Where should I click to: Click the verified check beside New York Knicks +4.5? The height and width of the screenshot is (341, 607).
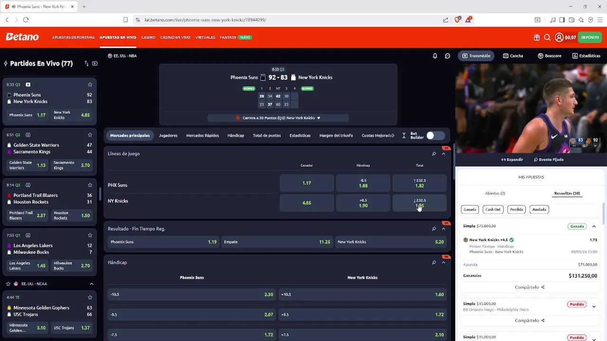tap(511, 240)
